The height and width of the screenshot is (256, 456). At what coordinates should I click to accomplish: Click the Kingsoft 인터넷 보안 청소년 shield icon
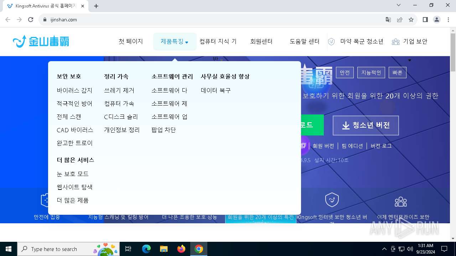332,200
